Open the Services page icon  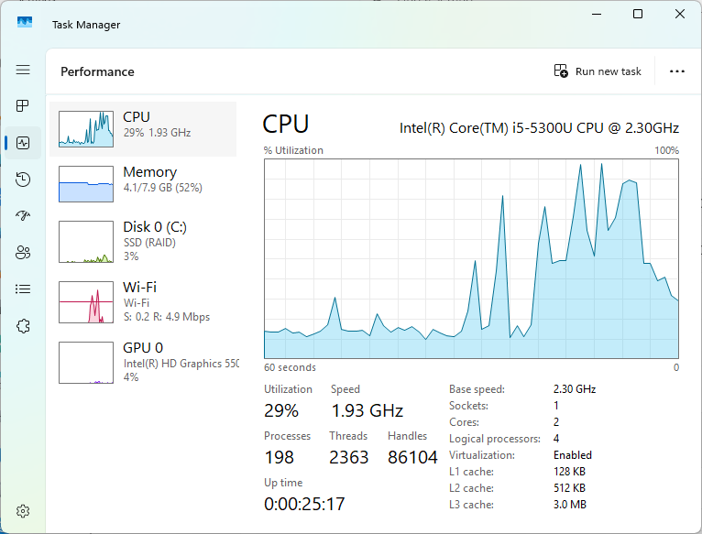[x=23, y=325]
